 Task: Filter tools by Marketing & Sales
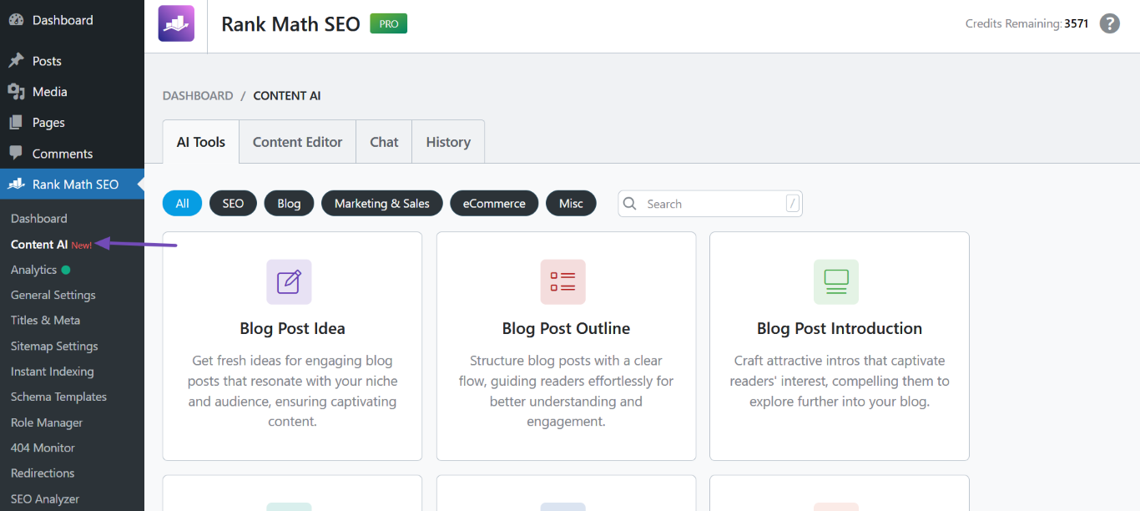pos(382,204)
